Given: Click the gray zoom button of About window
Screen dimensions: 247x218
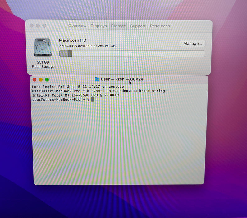Looking at the screenshot, I should point(44,26).
